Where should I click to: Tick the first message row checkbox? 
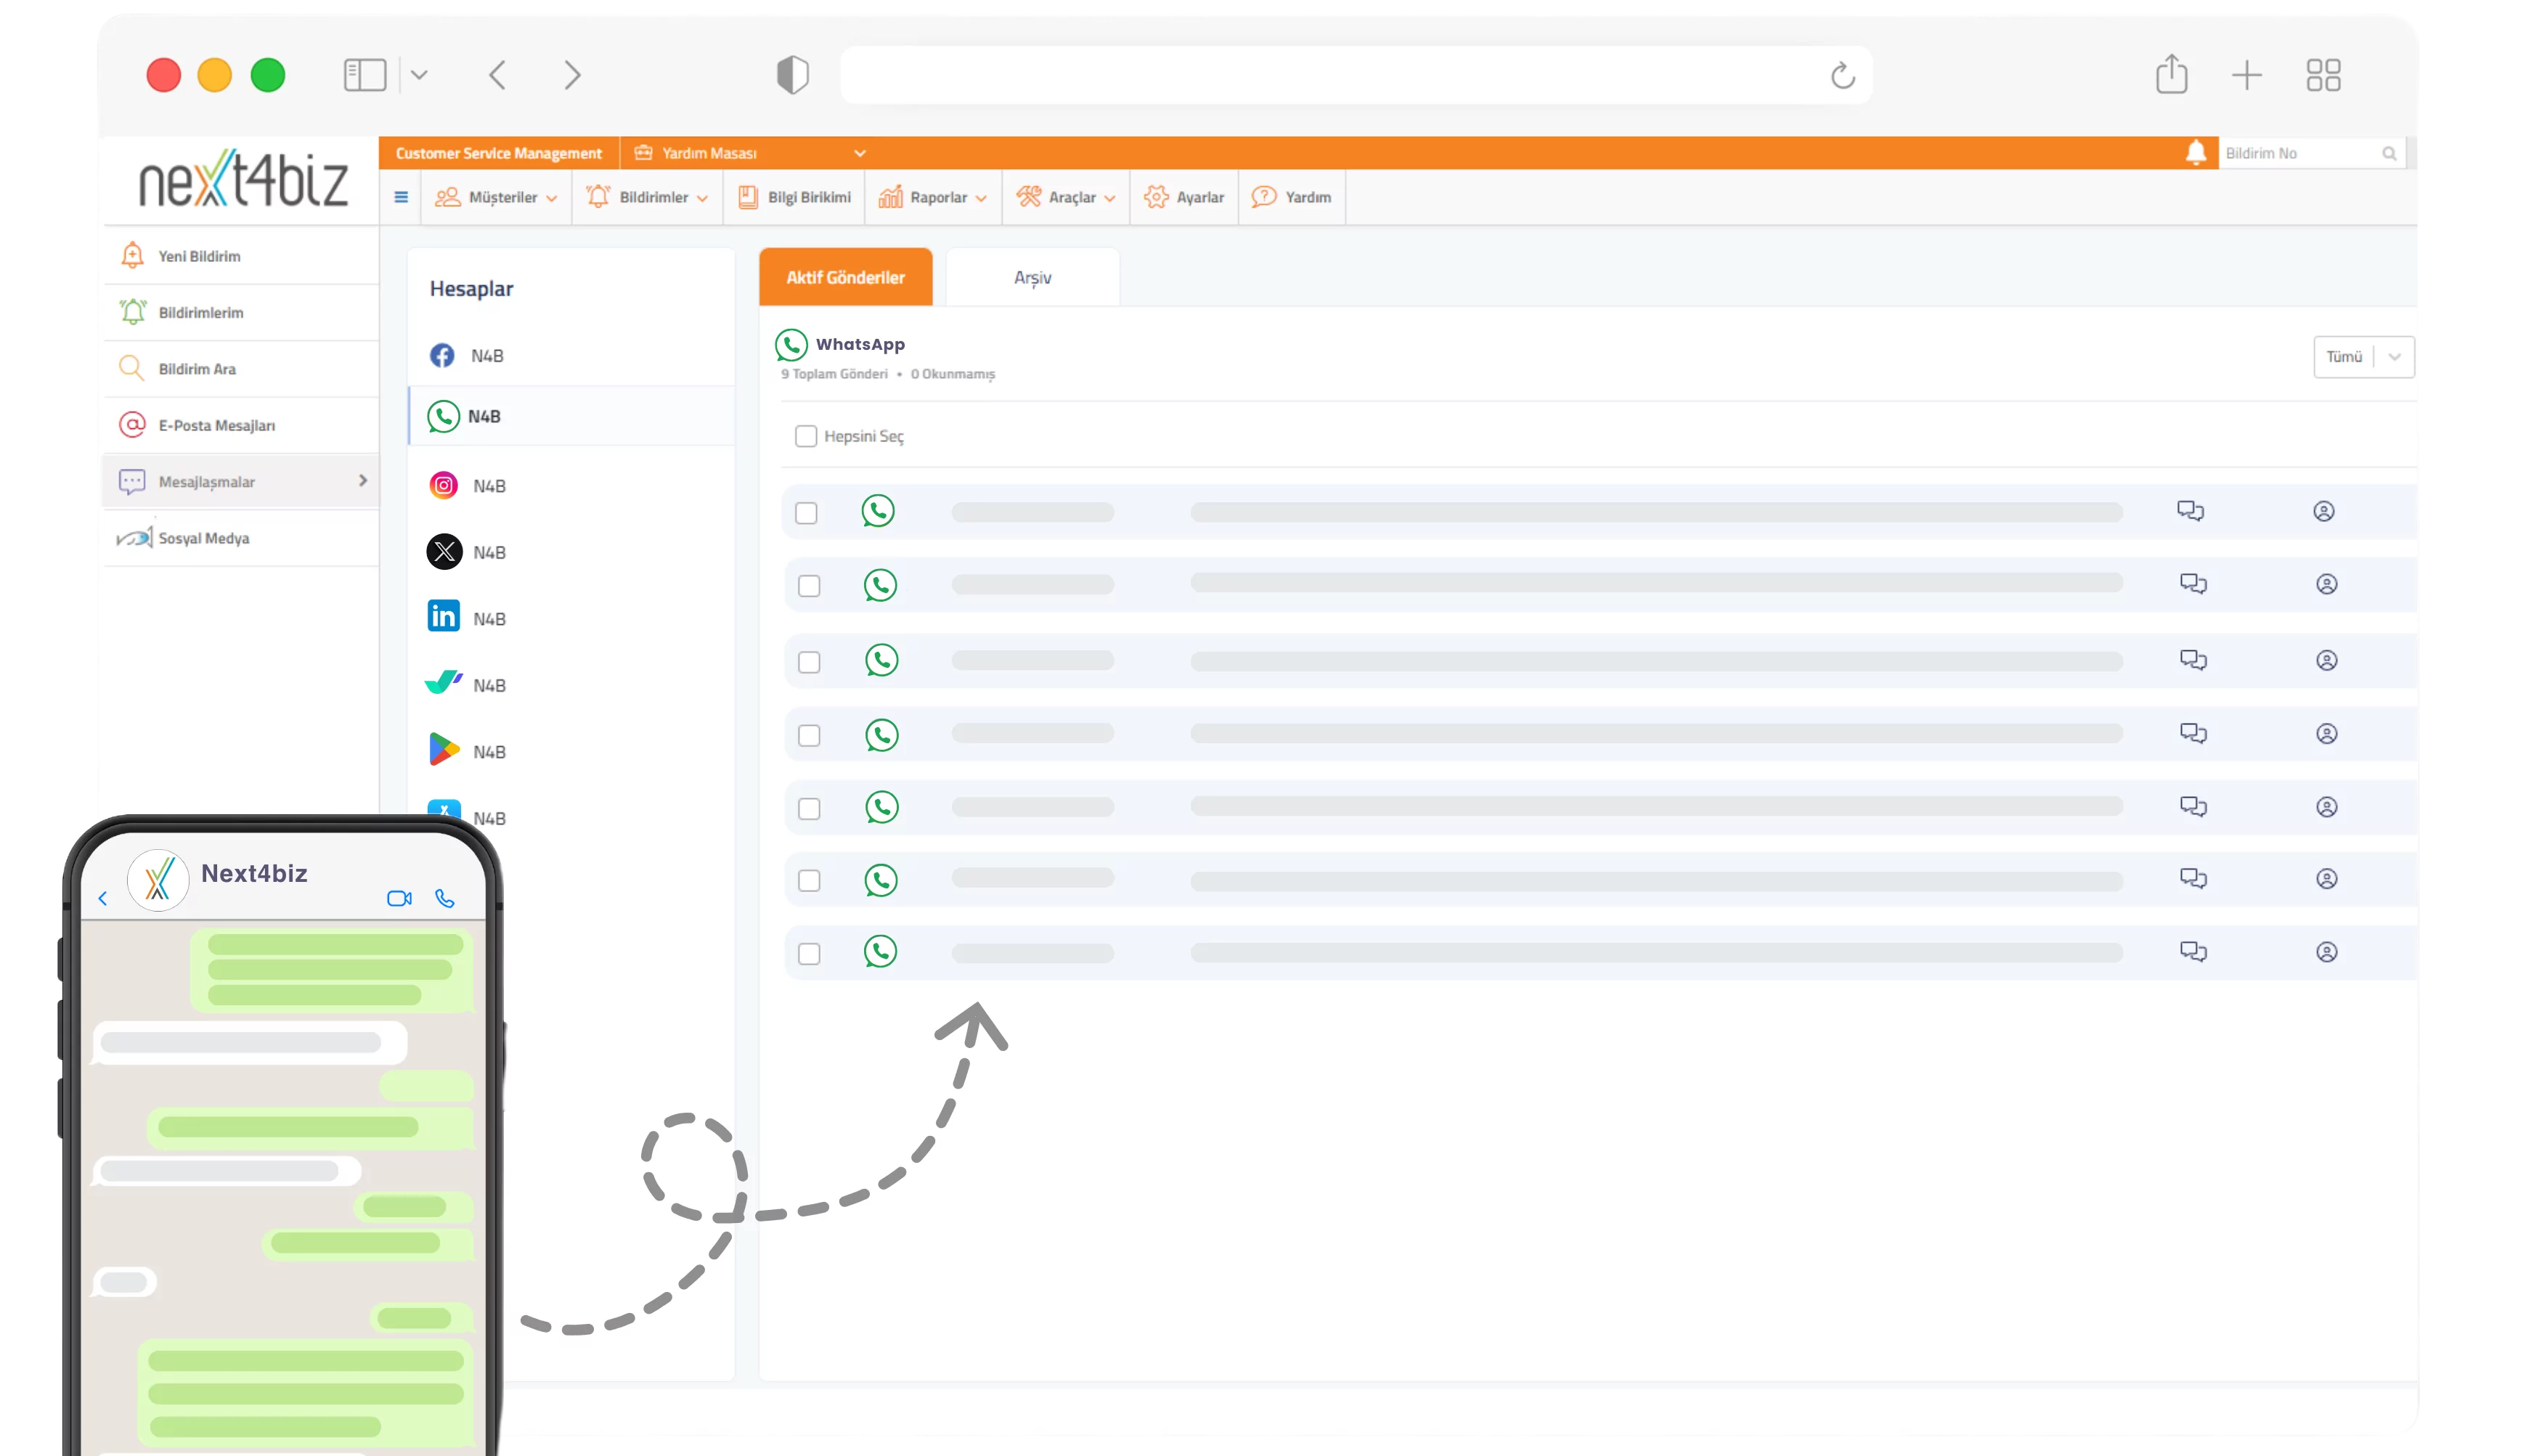click(x=805, y=513)
